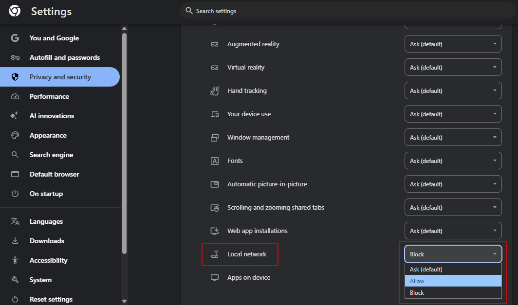
Task: Click the Appearance palette icon
Action: pos(15,135)
